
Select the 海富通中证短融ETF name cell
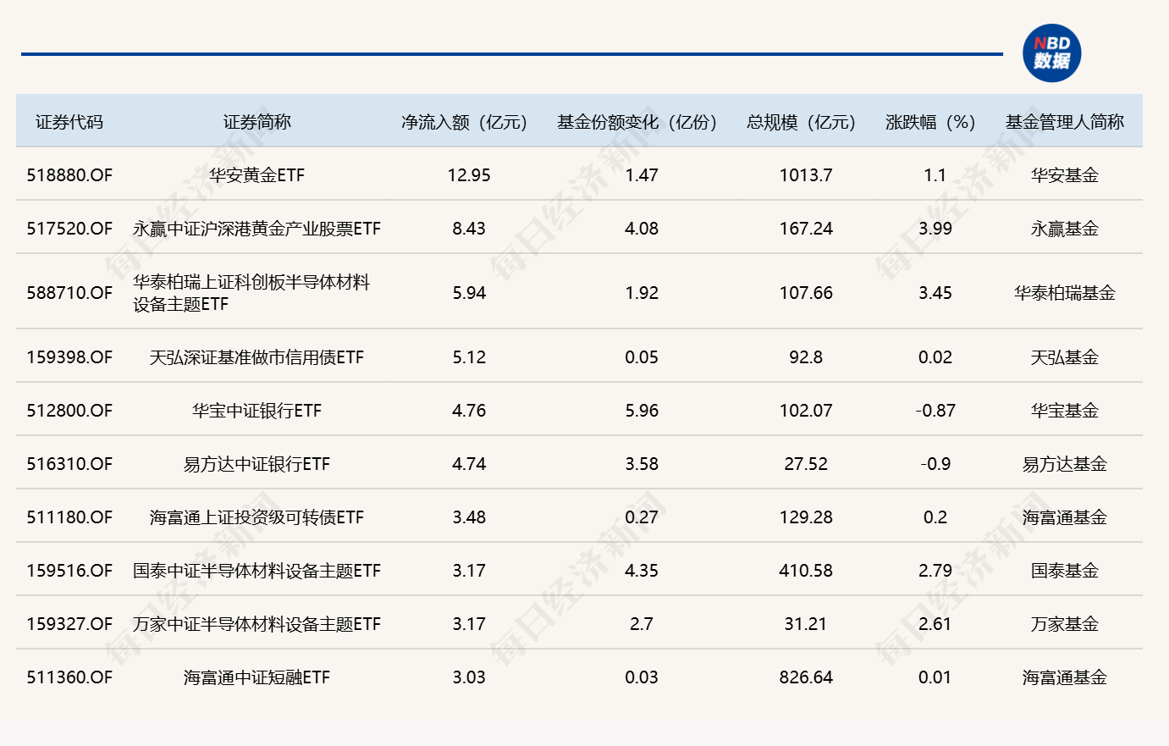[256, 677]
